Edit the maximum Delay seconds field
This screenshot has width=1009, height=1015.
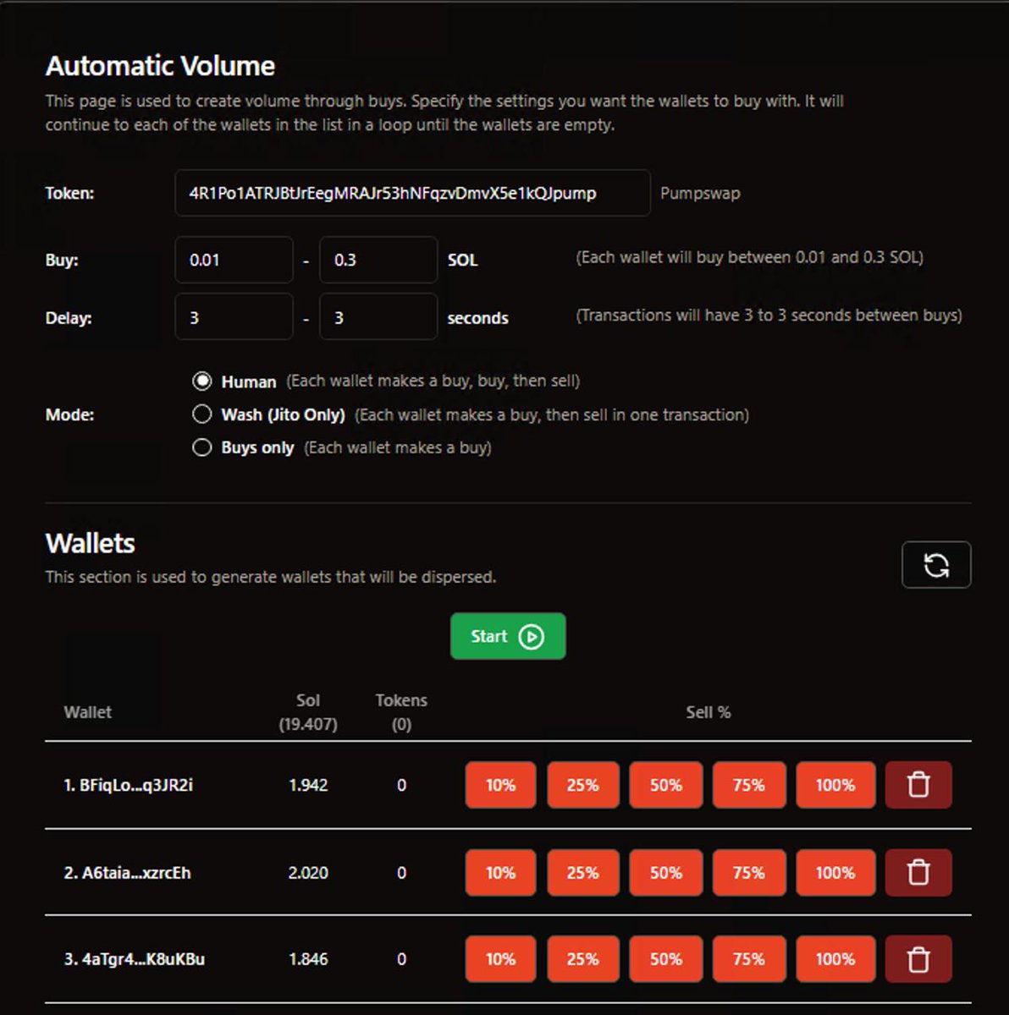coord(378,317)
